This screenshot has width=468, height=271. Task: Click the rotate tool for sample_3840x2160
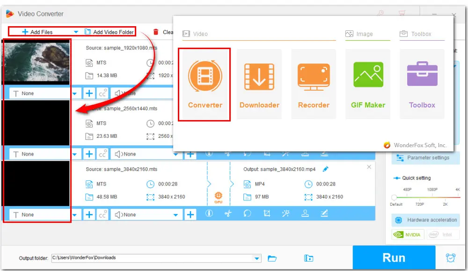(x=247, y=214)
